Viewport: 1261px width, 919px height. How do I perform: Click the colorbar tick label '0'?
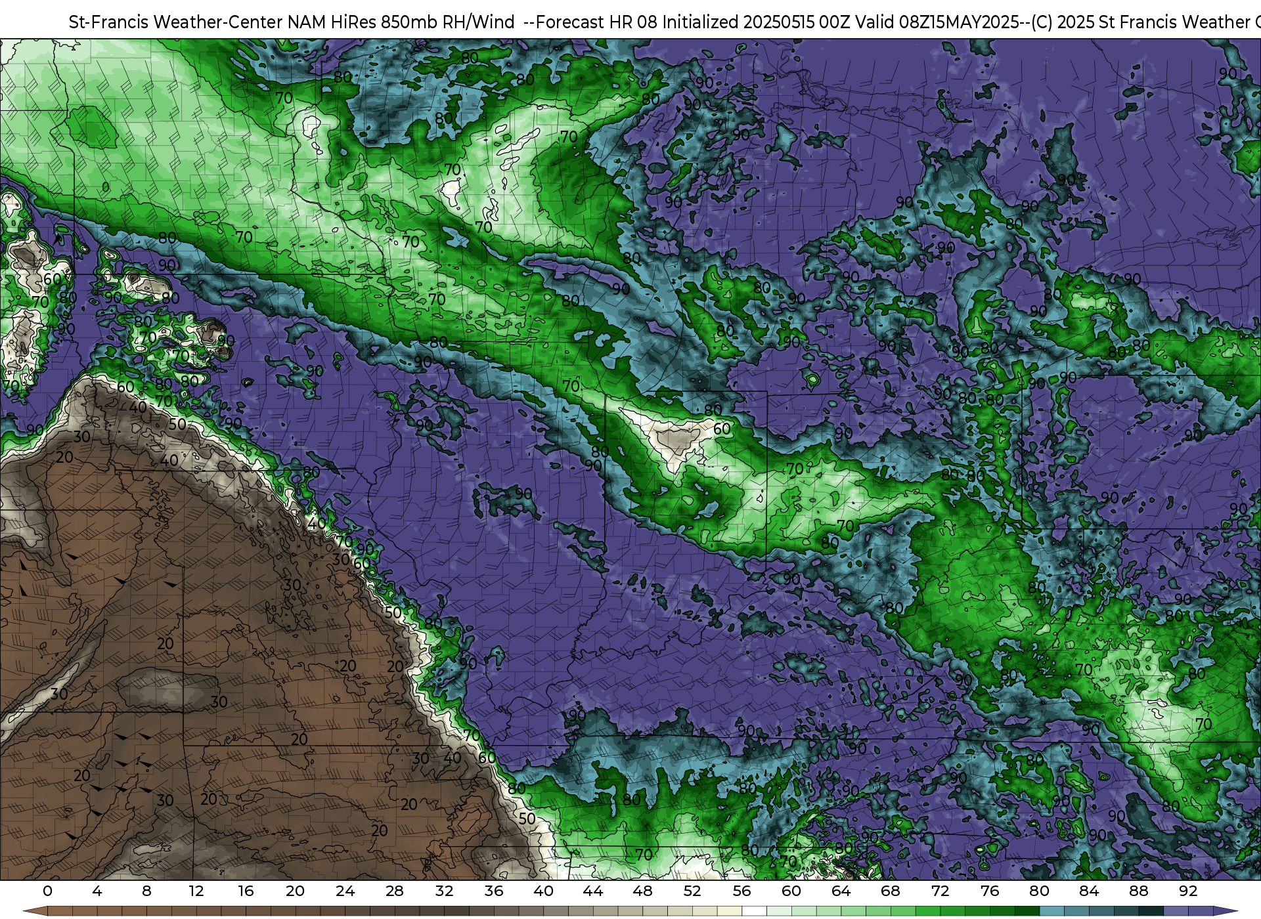47,891
